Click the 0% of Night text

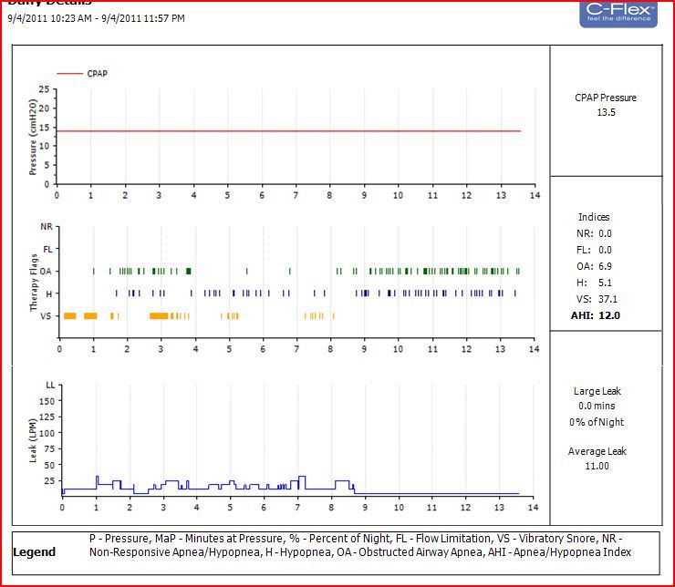[x=598, y=422]
